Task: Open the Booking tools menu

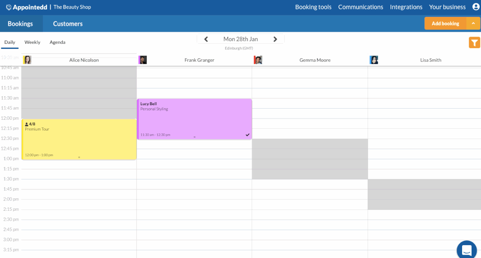Action: pyautogui.click(x=313, y=7)
